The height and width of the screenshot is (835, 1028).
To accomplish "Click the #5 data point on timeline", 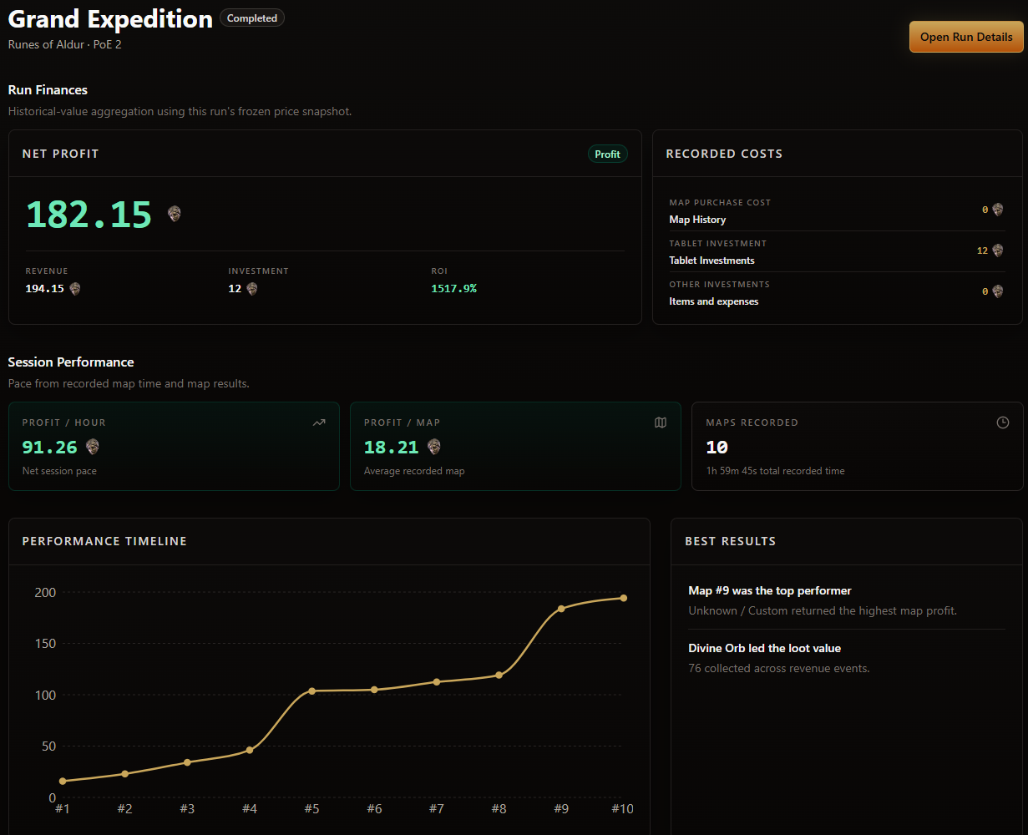I will (x=312, y=691).
